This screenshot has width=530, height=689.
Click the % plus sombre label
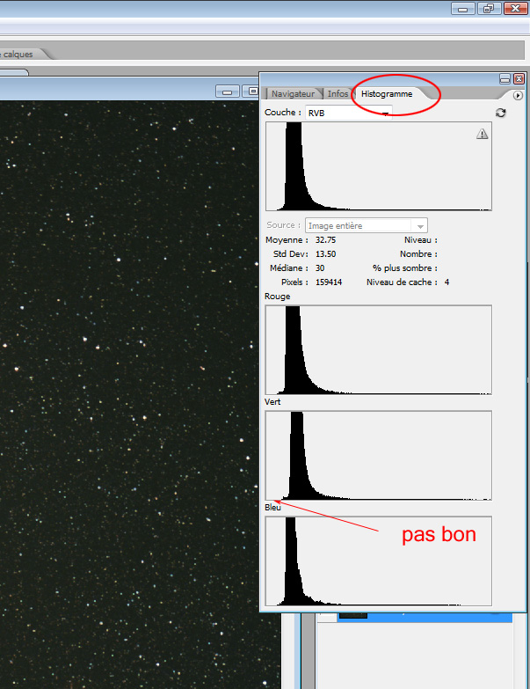[x=405, y=268]
